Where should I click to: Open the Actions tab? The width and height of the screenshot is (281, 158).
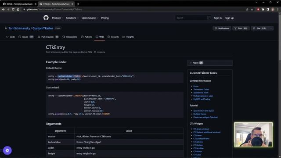pyautogui.click(x=86, y=37)
